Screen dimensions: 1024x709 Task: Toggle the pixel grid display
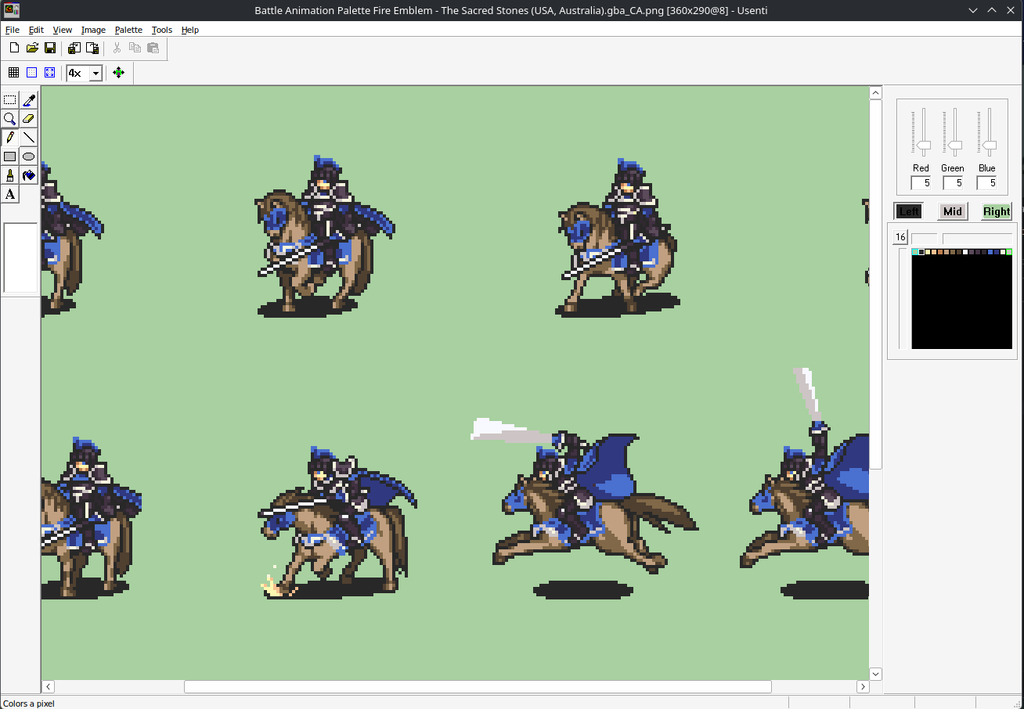pyautogui.click(x=13, y=73)
